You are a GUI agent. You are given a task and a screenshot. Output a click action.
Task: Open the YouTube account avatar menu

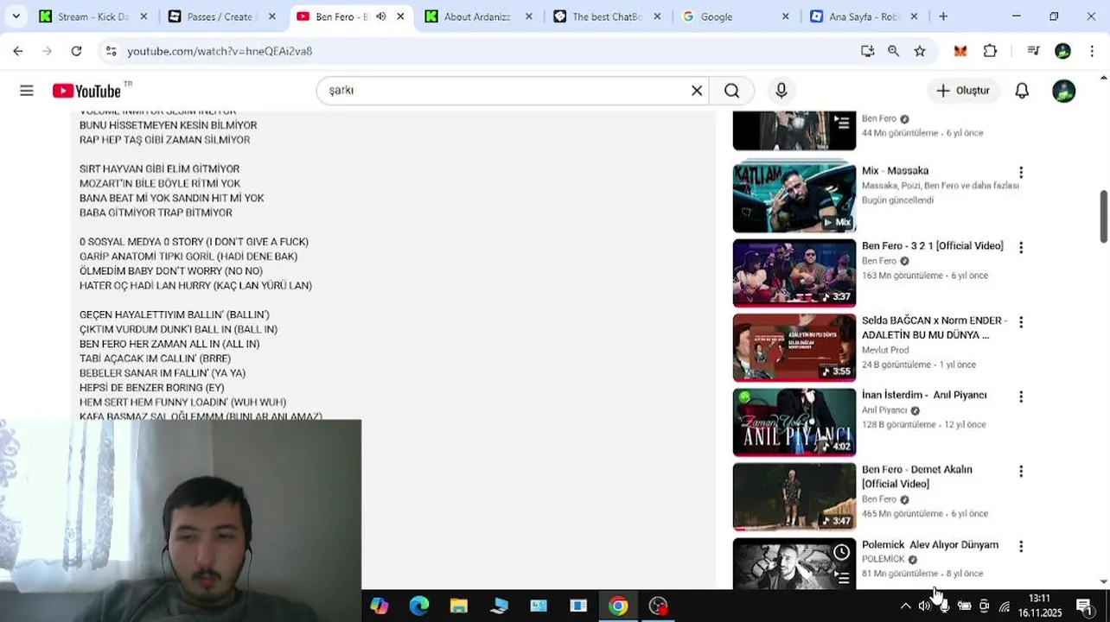coord(1063,91)
